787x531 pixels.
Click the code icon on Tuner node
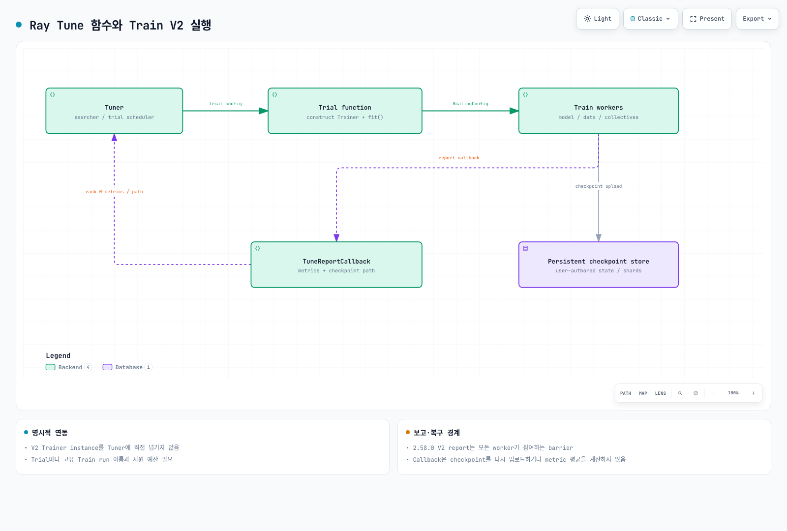[x=53, y=94]
